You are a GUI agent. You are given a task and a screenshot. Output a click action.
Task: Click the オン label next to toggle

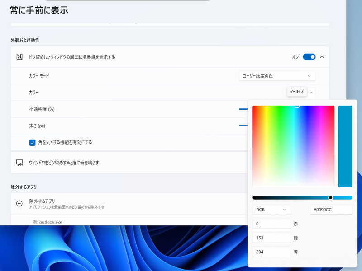point(295,57)
